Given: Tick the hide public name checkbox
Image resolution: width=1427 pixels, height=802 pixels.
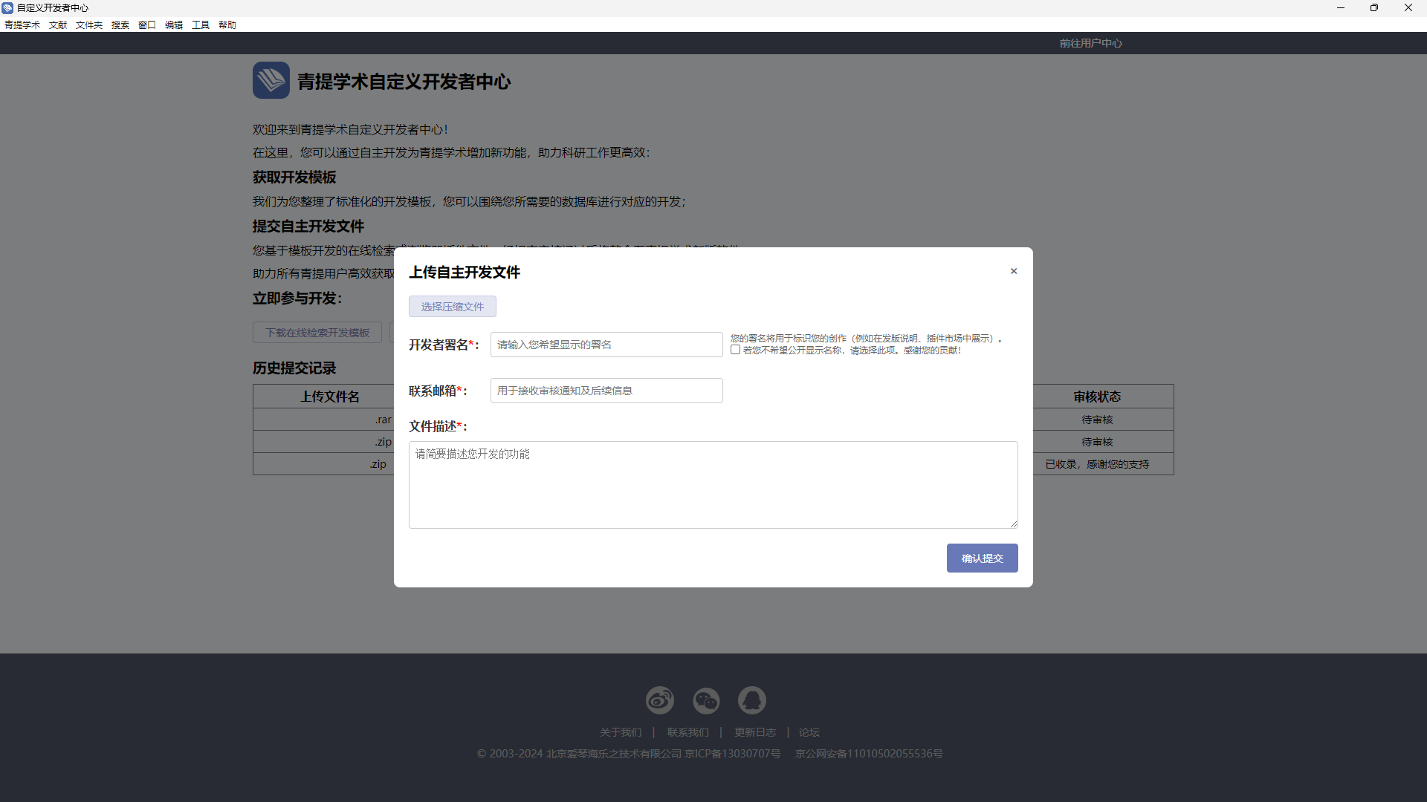Looking at the screenshot, I should pyautogui.click(x=735, y=350).
